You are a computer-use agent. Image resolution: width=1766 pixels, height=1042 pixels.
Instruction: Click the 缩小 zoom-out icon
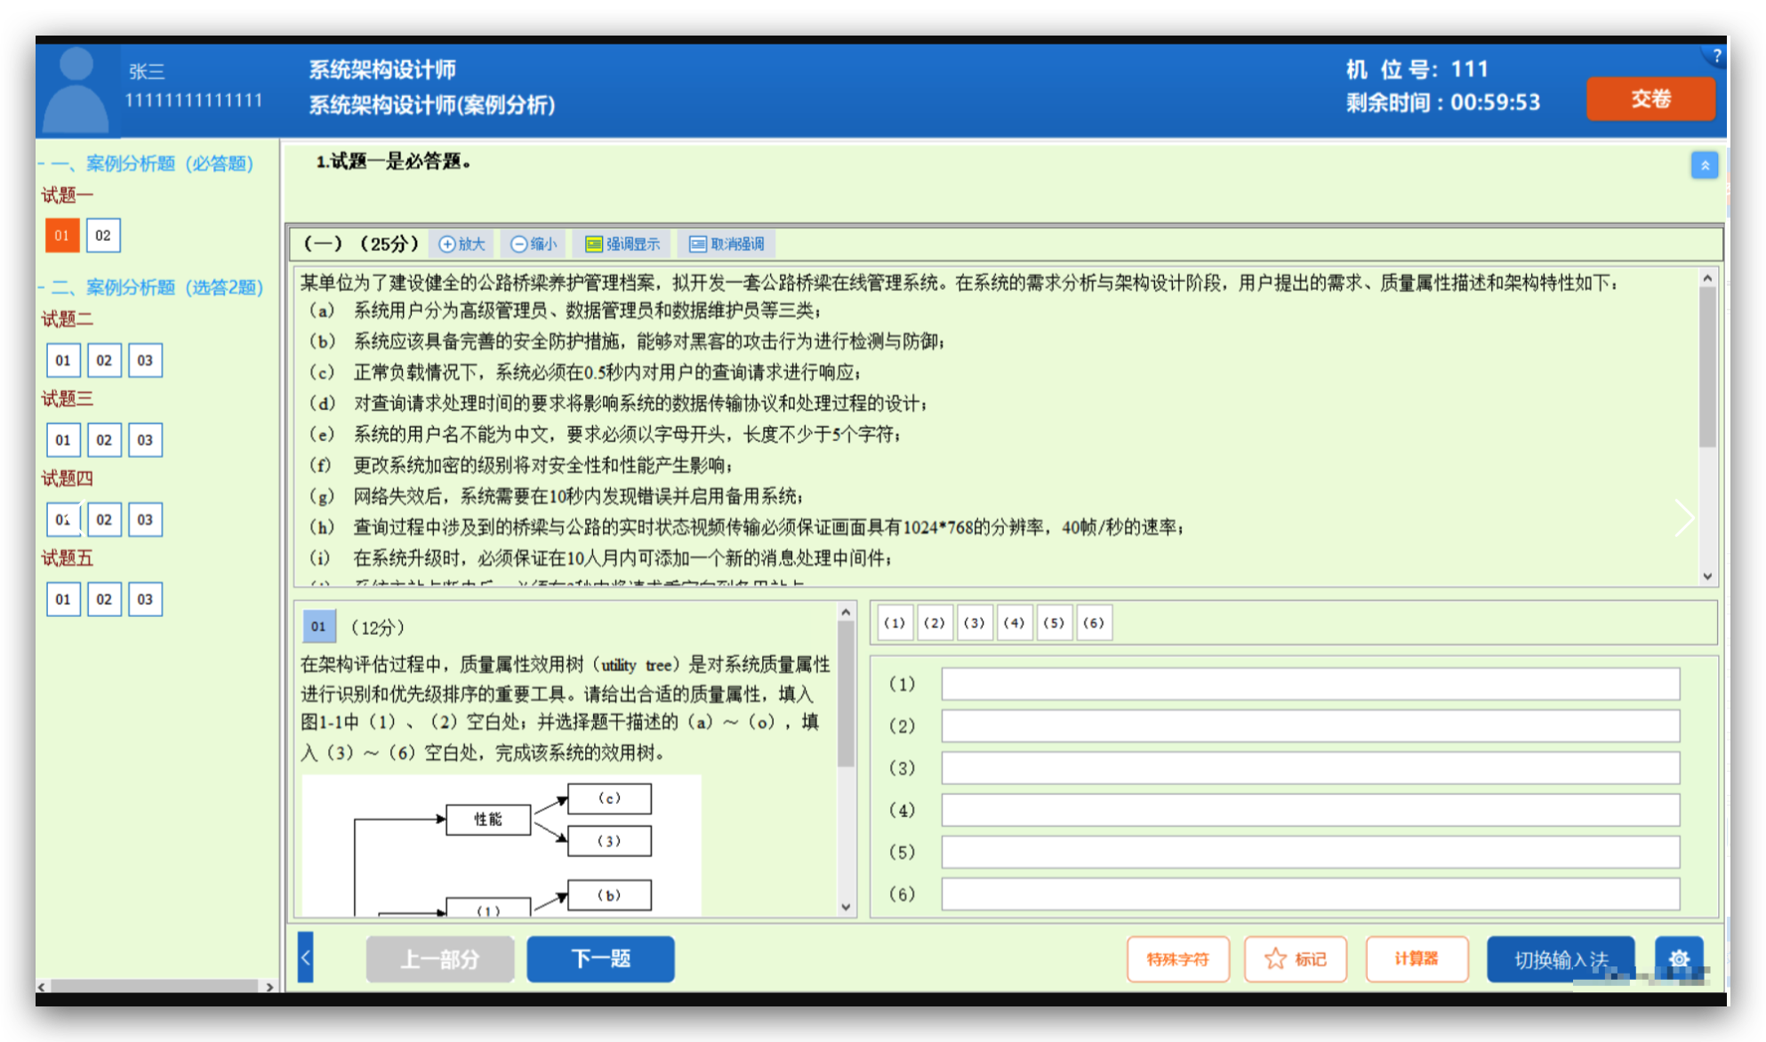pyautogui.click(x=518, y=244)
